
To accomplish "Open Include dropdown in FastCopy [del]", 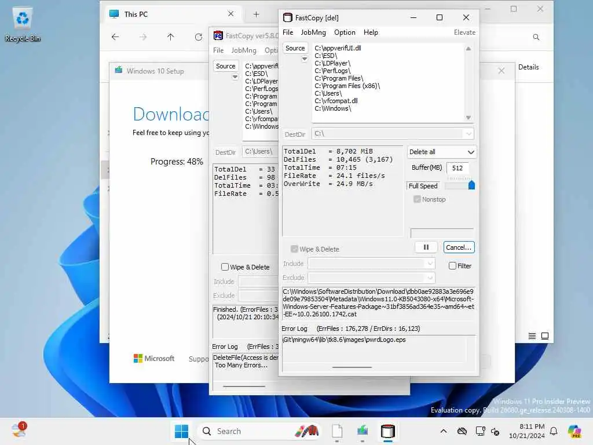I will pyautogui.click(x=430, y=264).
